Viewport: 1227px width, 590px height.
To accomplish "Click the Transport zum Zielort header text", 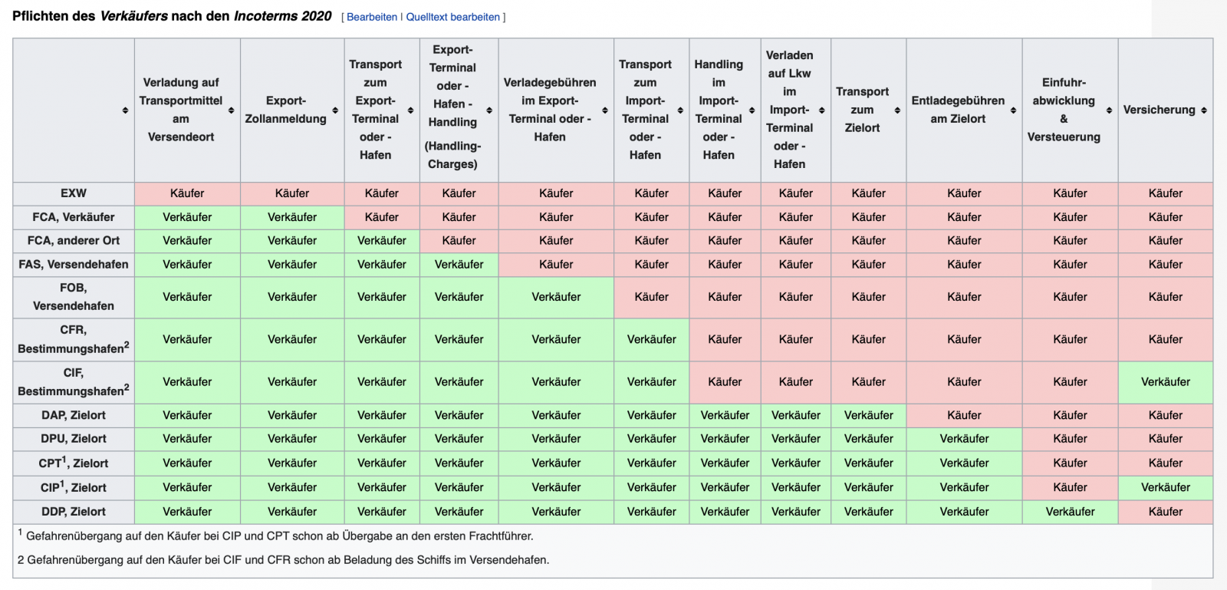I will pyautogui.click(x=862, y=110).
